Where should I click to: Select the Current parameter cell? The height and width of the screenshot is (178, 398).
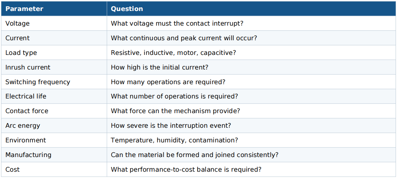click(x=54, y=38)
